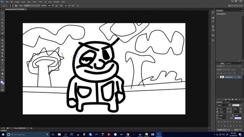The image size is (244, 137).
Task: Open the File menu
Action: click(x=7, y=2)
